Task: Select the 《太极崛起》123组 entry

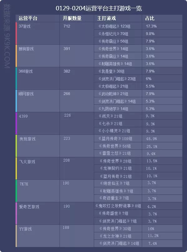Action: tap(114, 26)
